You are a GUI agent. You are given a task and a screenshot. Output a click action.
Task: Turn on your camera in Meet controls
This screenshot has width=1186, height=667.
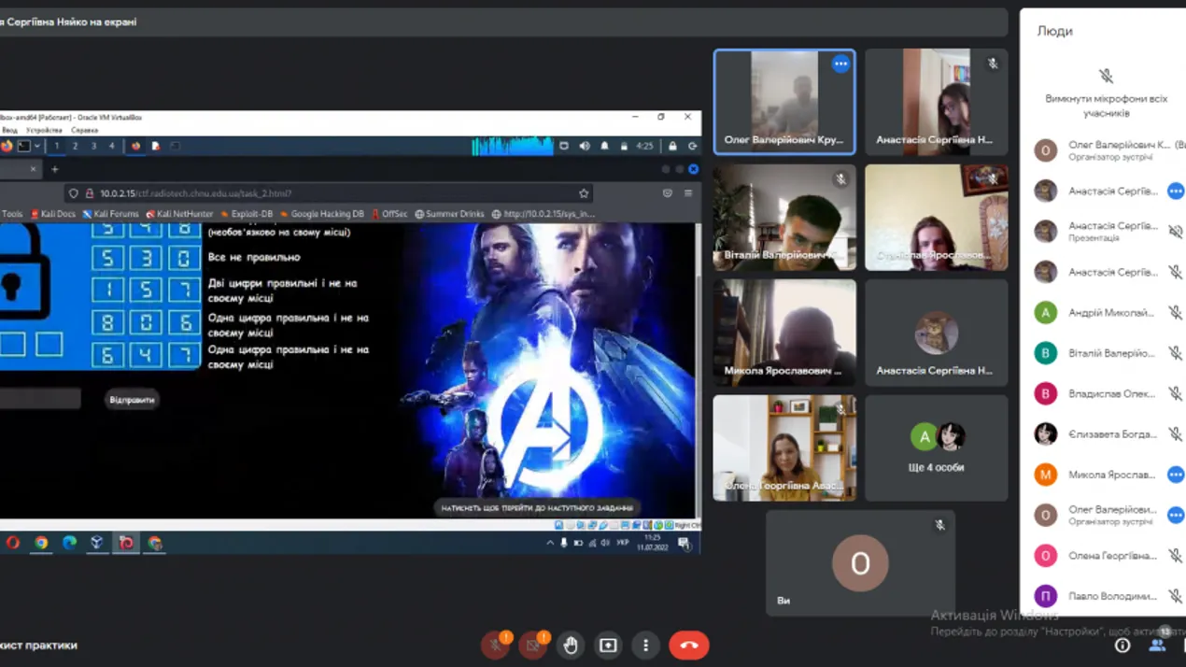click(533, 646)
